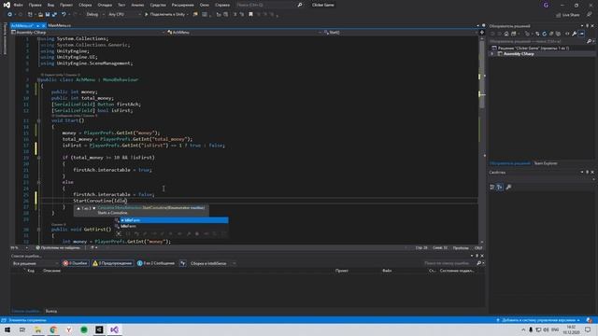Open the Проект menu
This screenshot has height=336, width=598.
[66, 5]
